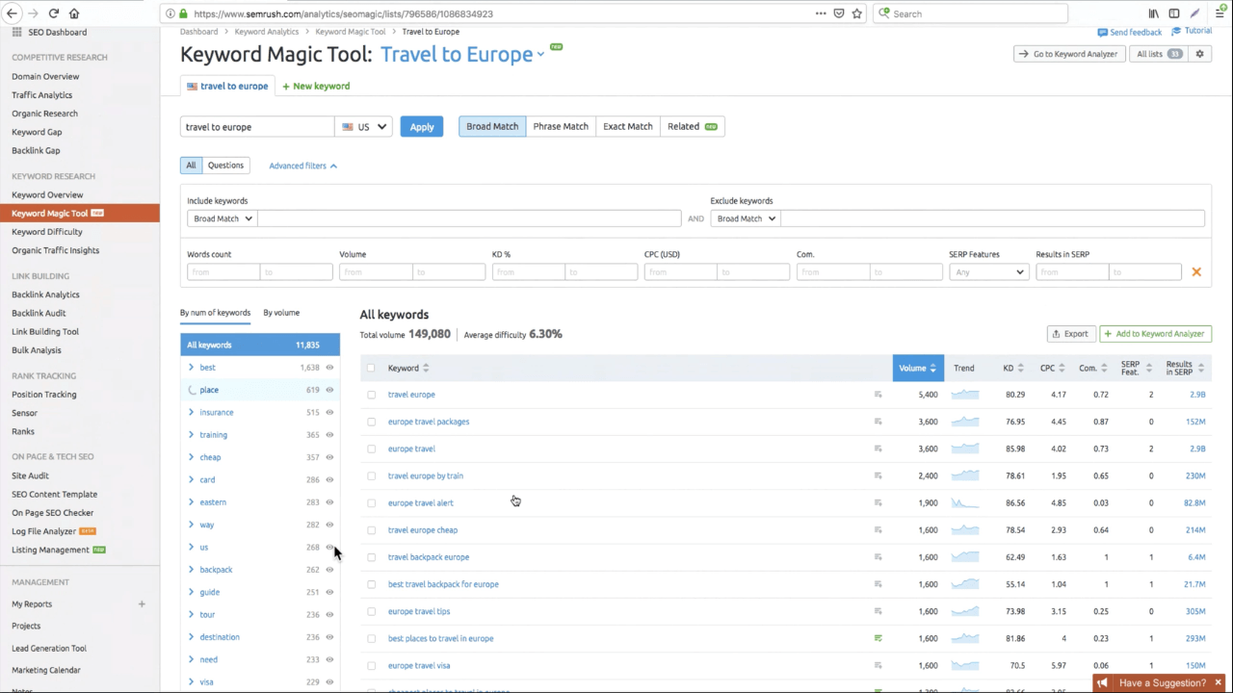Open All lists button
1233x693 pixels.
[1159, 54]
